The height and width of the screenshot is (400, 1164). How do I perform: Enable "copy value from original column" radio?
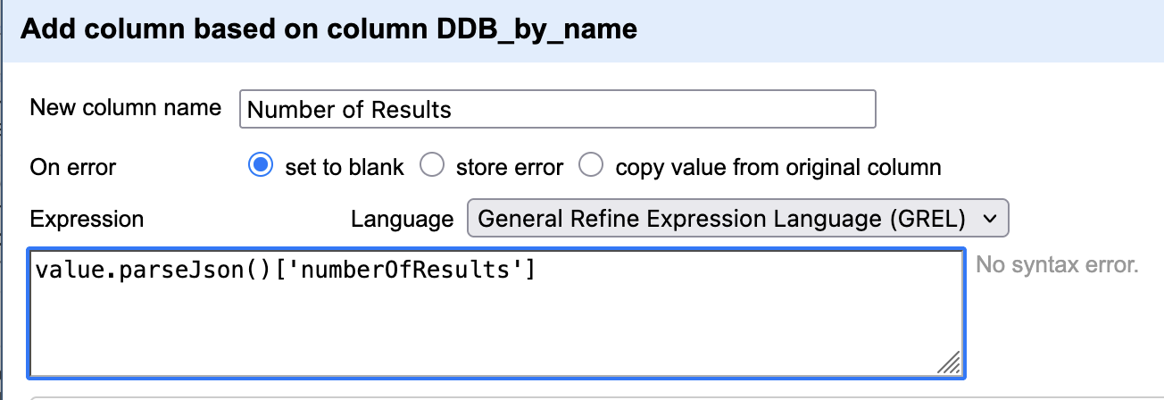pos(591,166)
